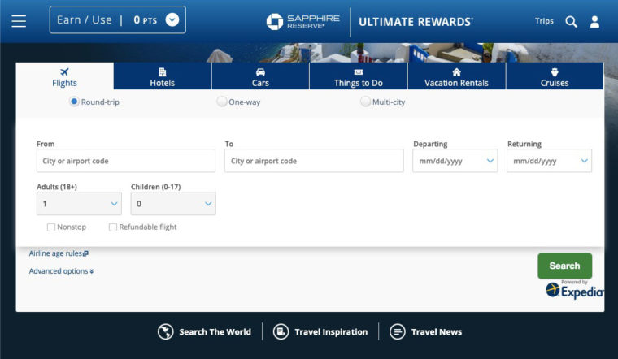
Task: Click the Search The World globe icon
Action: (166, 332)
